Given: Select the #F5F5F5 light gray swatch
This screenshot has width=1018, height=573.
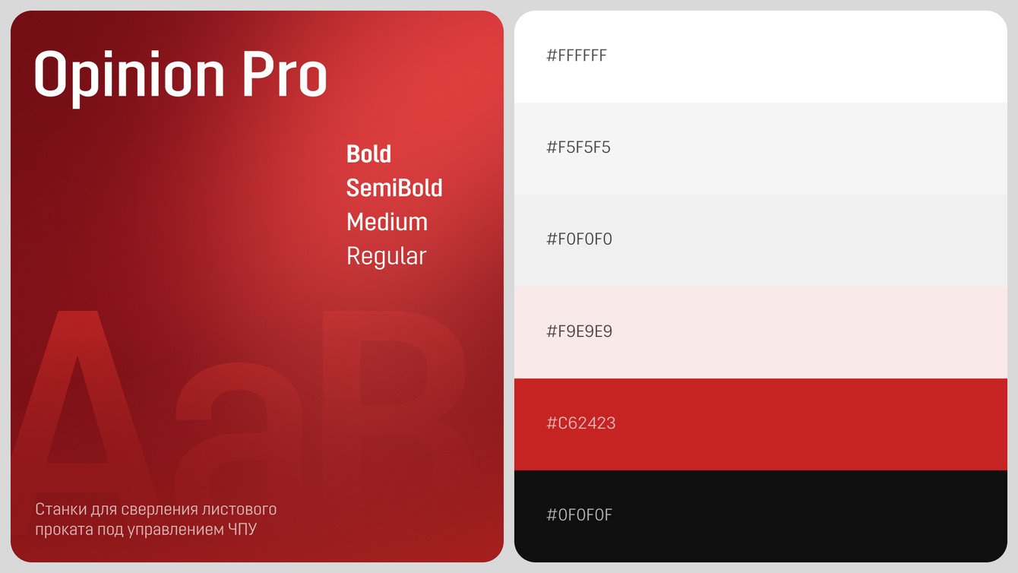Looking at the screenshot, I should [760, 148].
